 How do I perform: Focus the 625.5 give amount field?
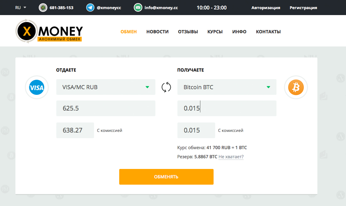click(x=106, y=108)
